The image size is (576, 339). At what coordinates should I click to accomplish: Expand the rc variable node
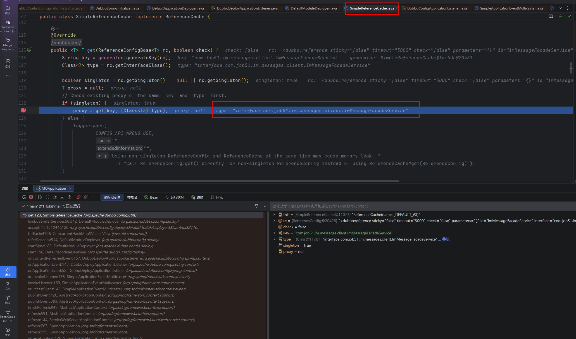point(274,221)
